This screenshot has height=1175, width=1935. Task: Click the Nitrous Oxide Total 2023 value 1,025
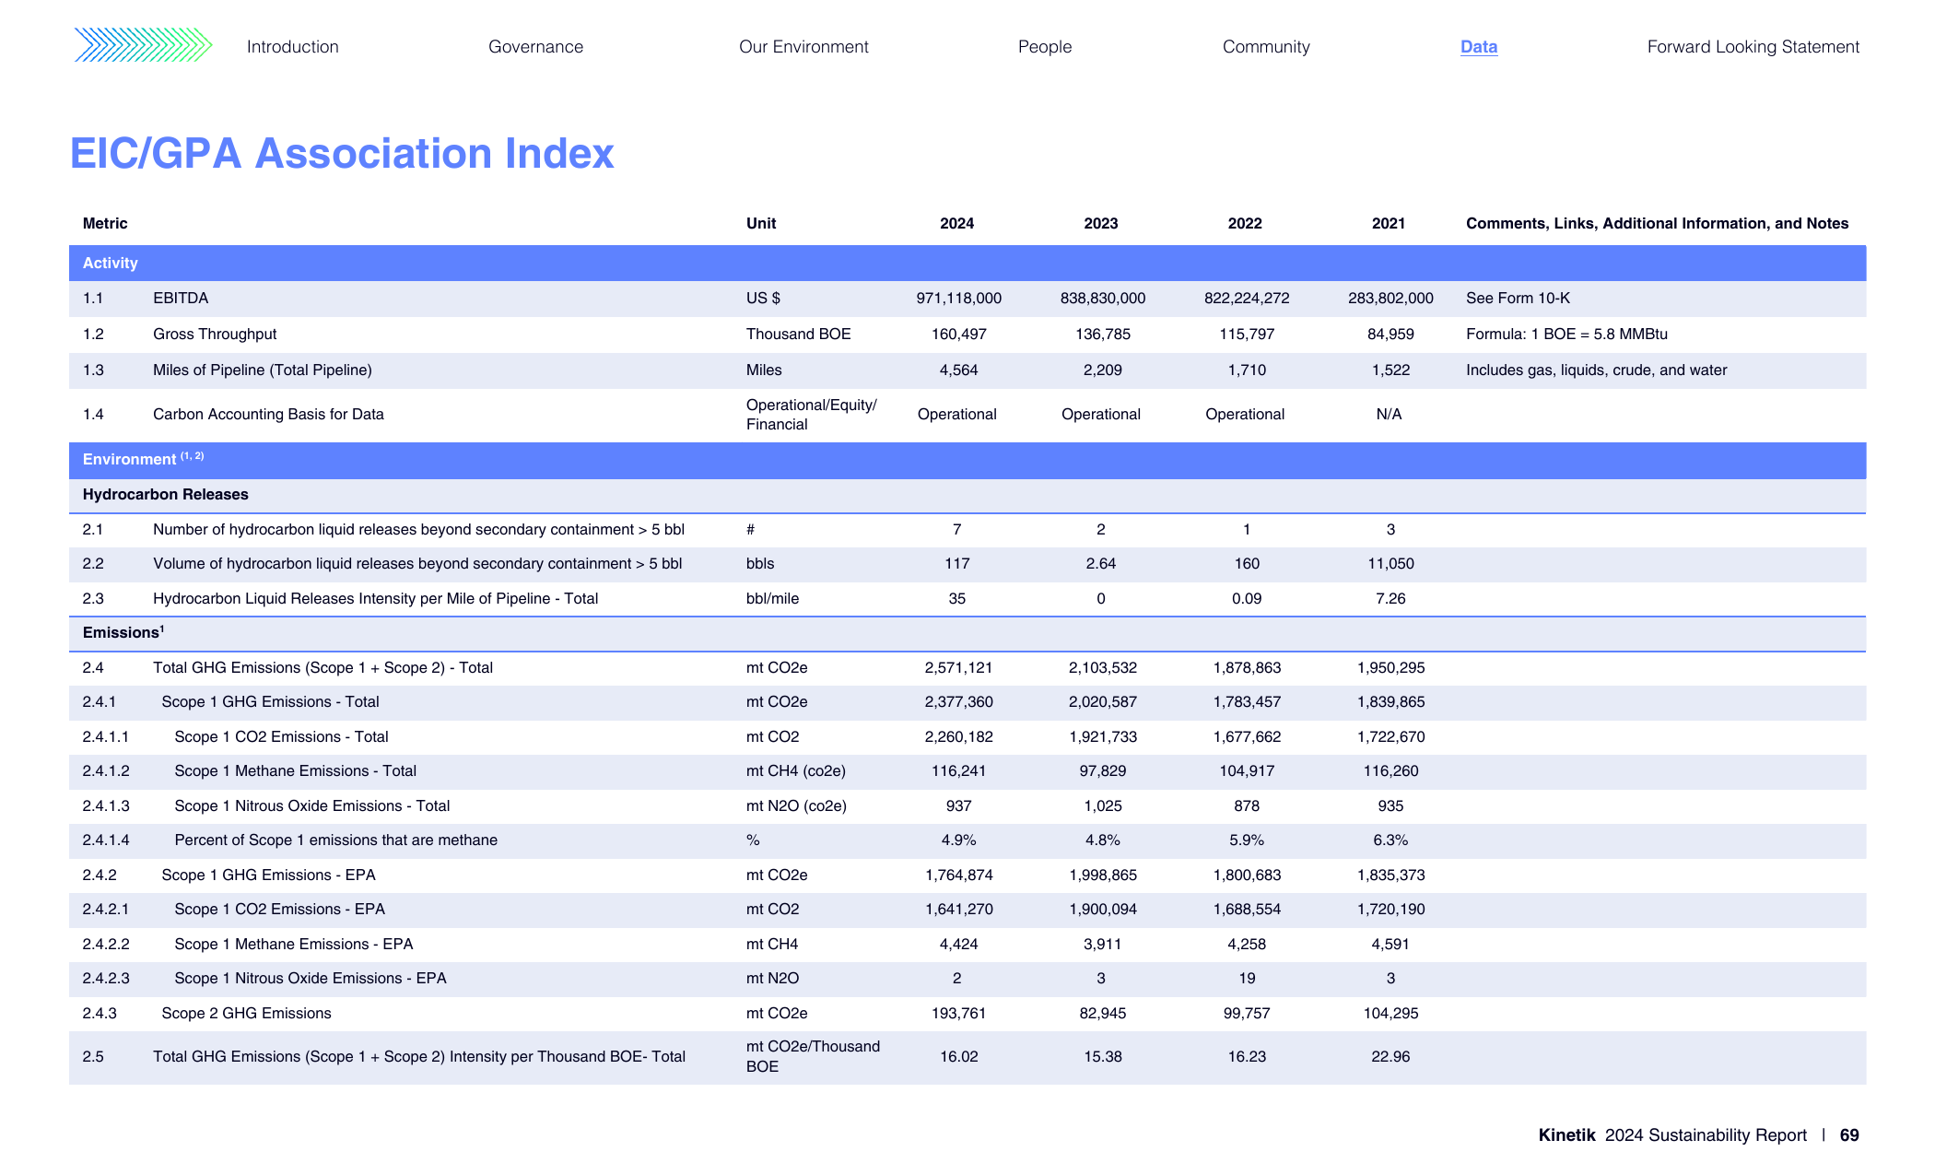tap(1103, 805)
